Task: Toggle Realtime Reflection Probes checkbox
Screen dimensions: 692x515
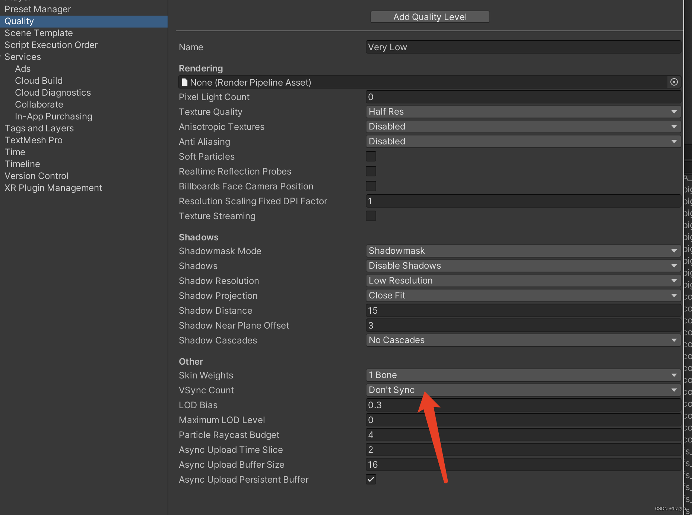Action: tap(371, 171)
